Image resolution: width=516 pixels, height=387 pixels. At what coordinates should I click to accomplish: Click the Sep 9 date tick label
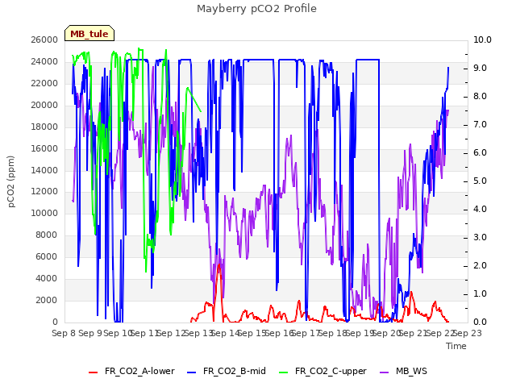[90, 333]
